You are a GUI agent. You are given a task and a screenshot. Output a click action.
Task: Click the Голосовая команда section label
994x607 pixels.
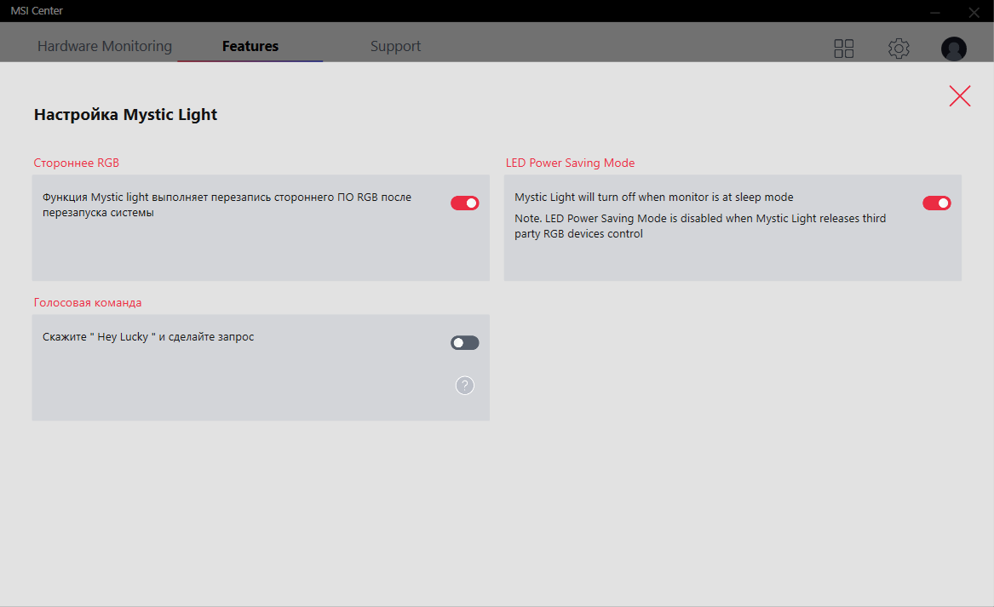[x=88, y=302]
